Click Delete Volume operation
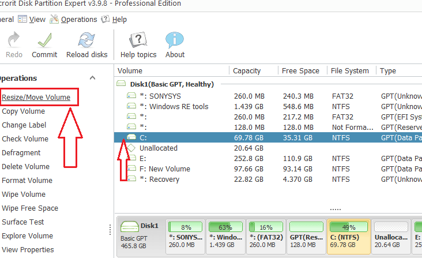 click(25, 166)
